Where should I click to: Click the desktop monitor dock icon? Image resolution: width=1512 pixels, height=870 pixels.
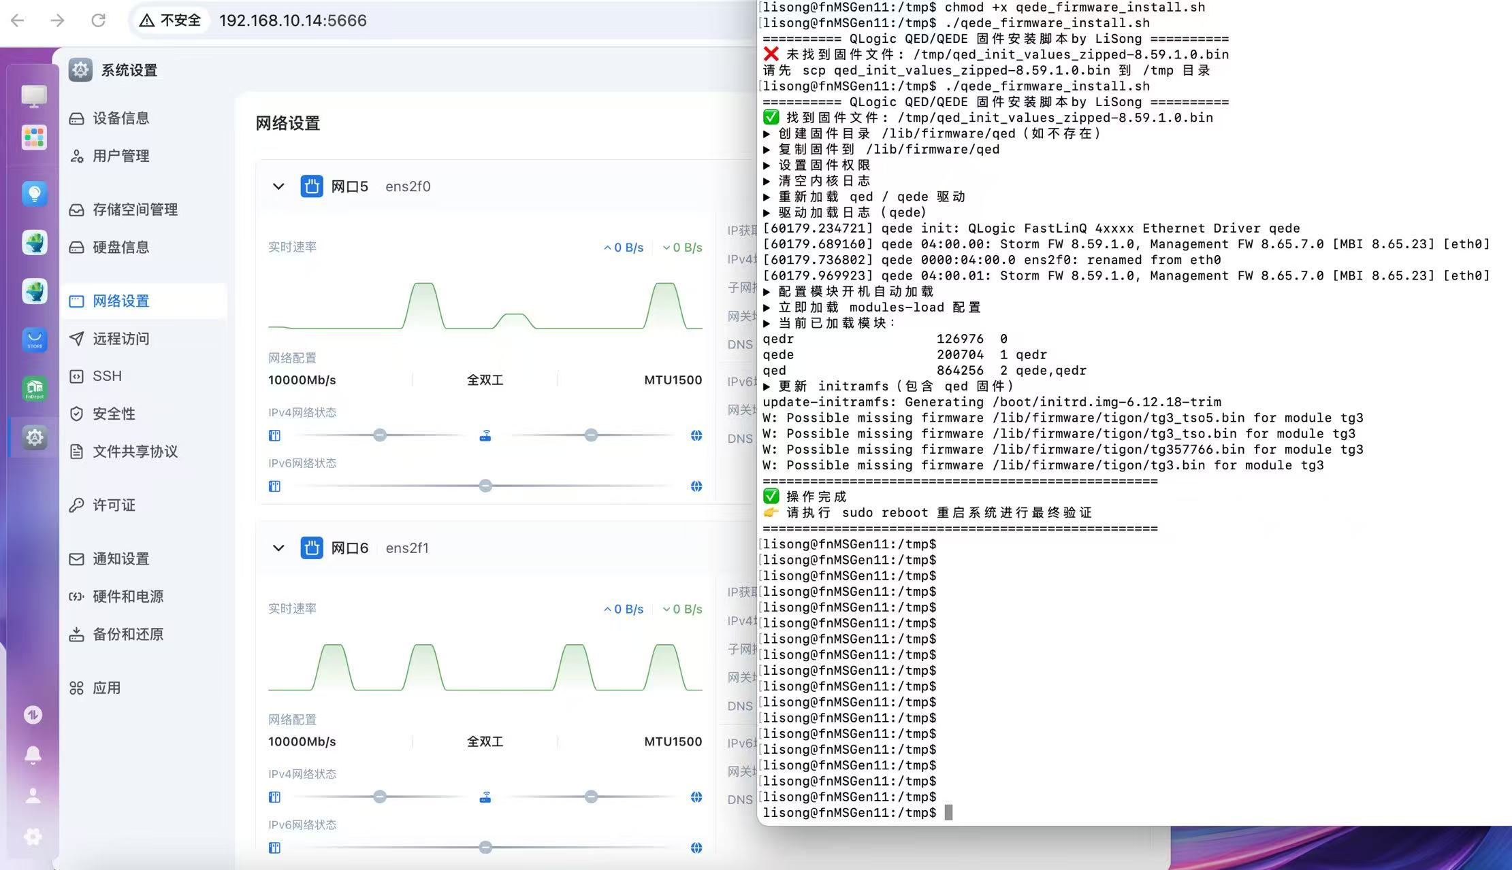(35, 96)
